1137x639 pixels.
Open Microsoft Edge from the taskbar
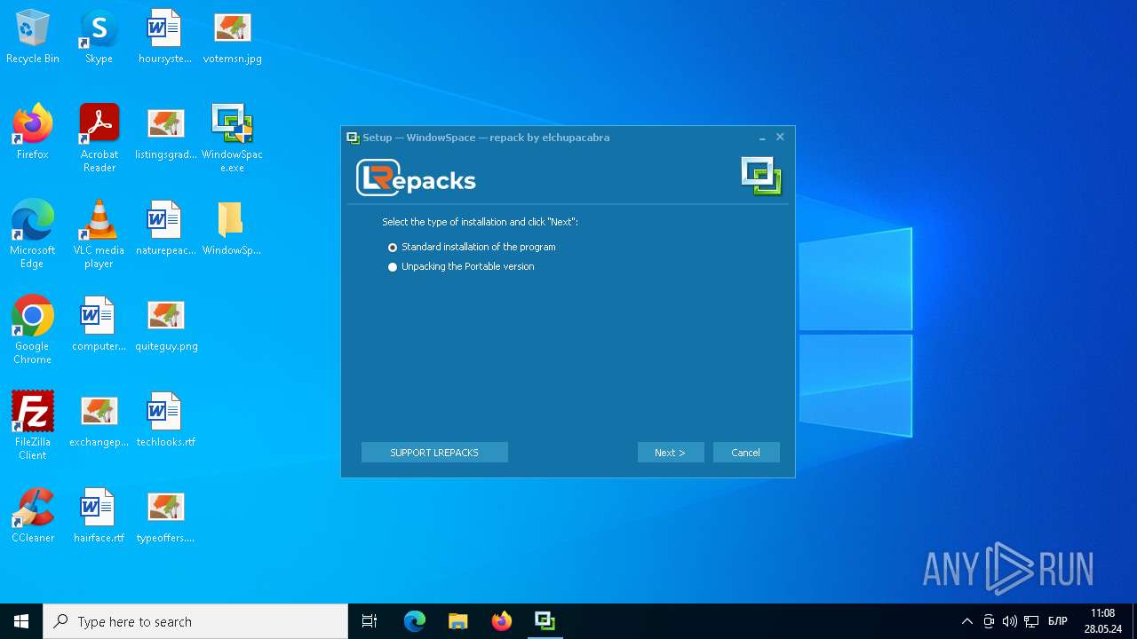pyautogui.click(x=414, y=621)
